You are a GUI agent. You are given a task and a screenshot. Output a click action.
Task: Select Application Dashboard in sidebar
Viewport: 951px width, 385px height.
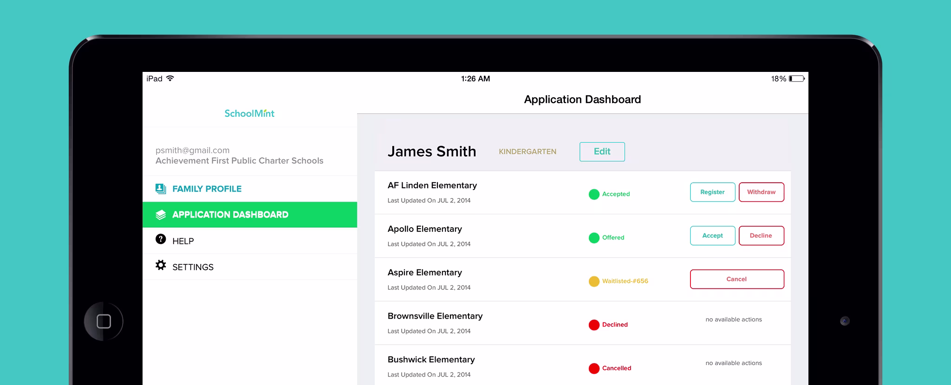coord(250,215)
